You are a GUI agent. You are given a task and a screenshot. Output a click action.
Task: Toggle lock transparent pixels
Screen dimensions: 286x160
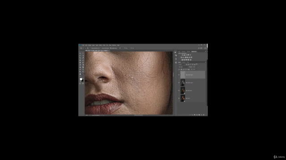pos(181,69)
